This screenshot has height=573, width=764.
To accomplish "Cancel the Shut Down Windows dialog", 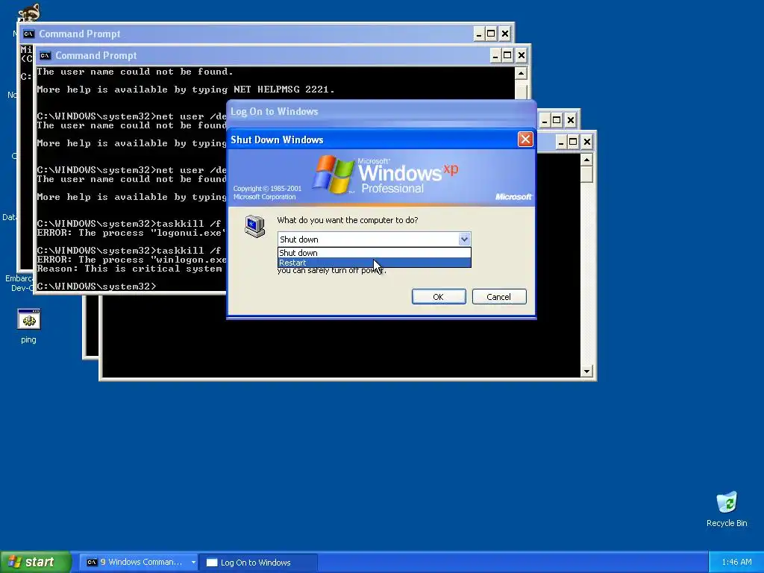I will pyautogui.click(x=499, y=297).
